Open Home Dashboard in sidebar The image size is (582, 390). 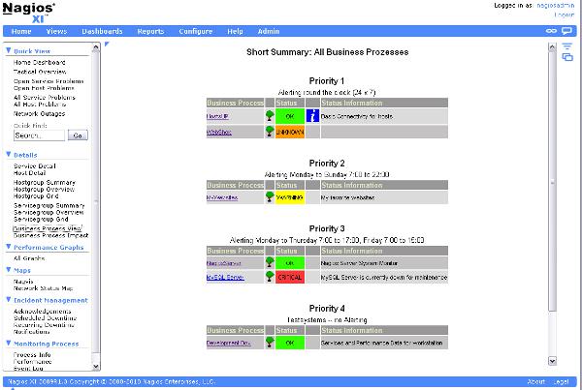[x=40, y=62]
